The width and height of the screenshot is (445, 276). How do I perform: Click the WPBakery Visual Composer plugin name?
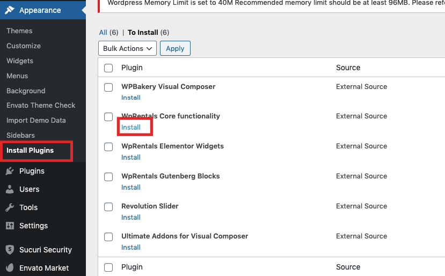point(169,86)
